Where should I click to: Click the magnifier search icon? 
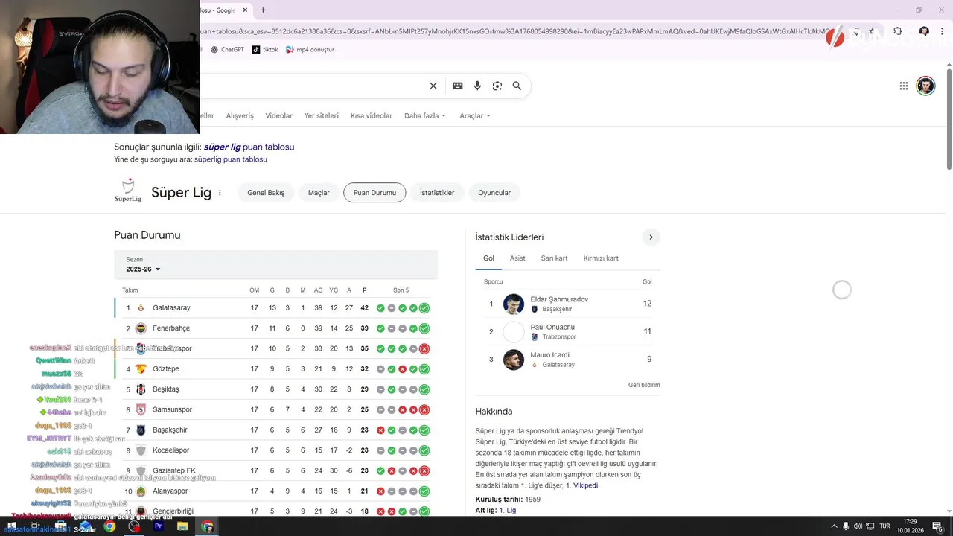517,86
